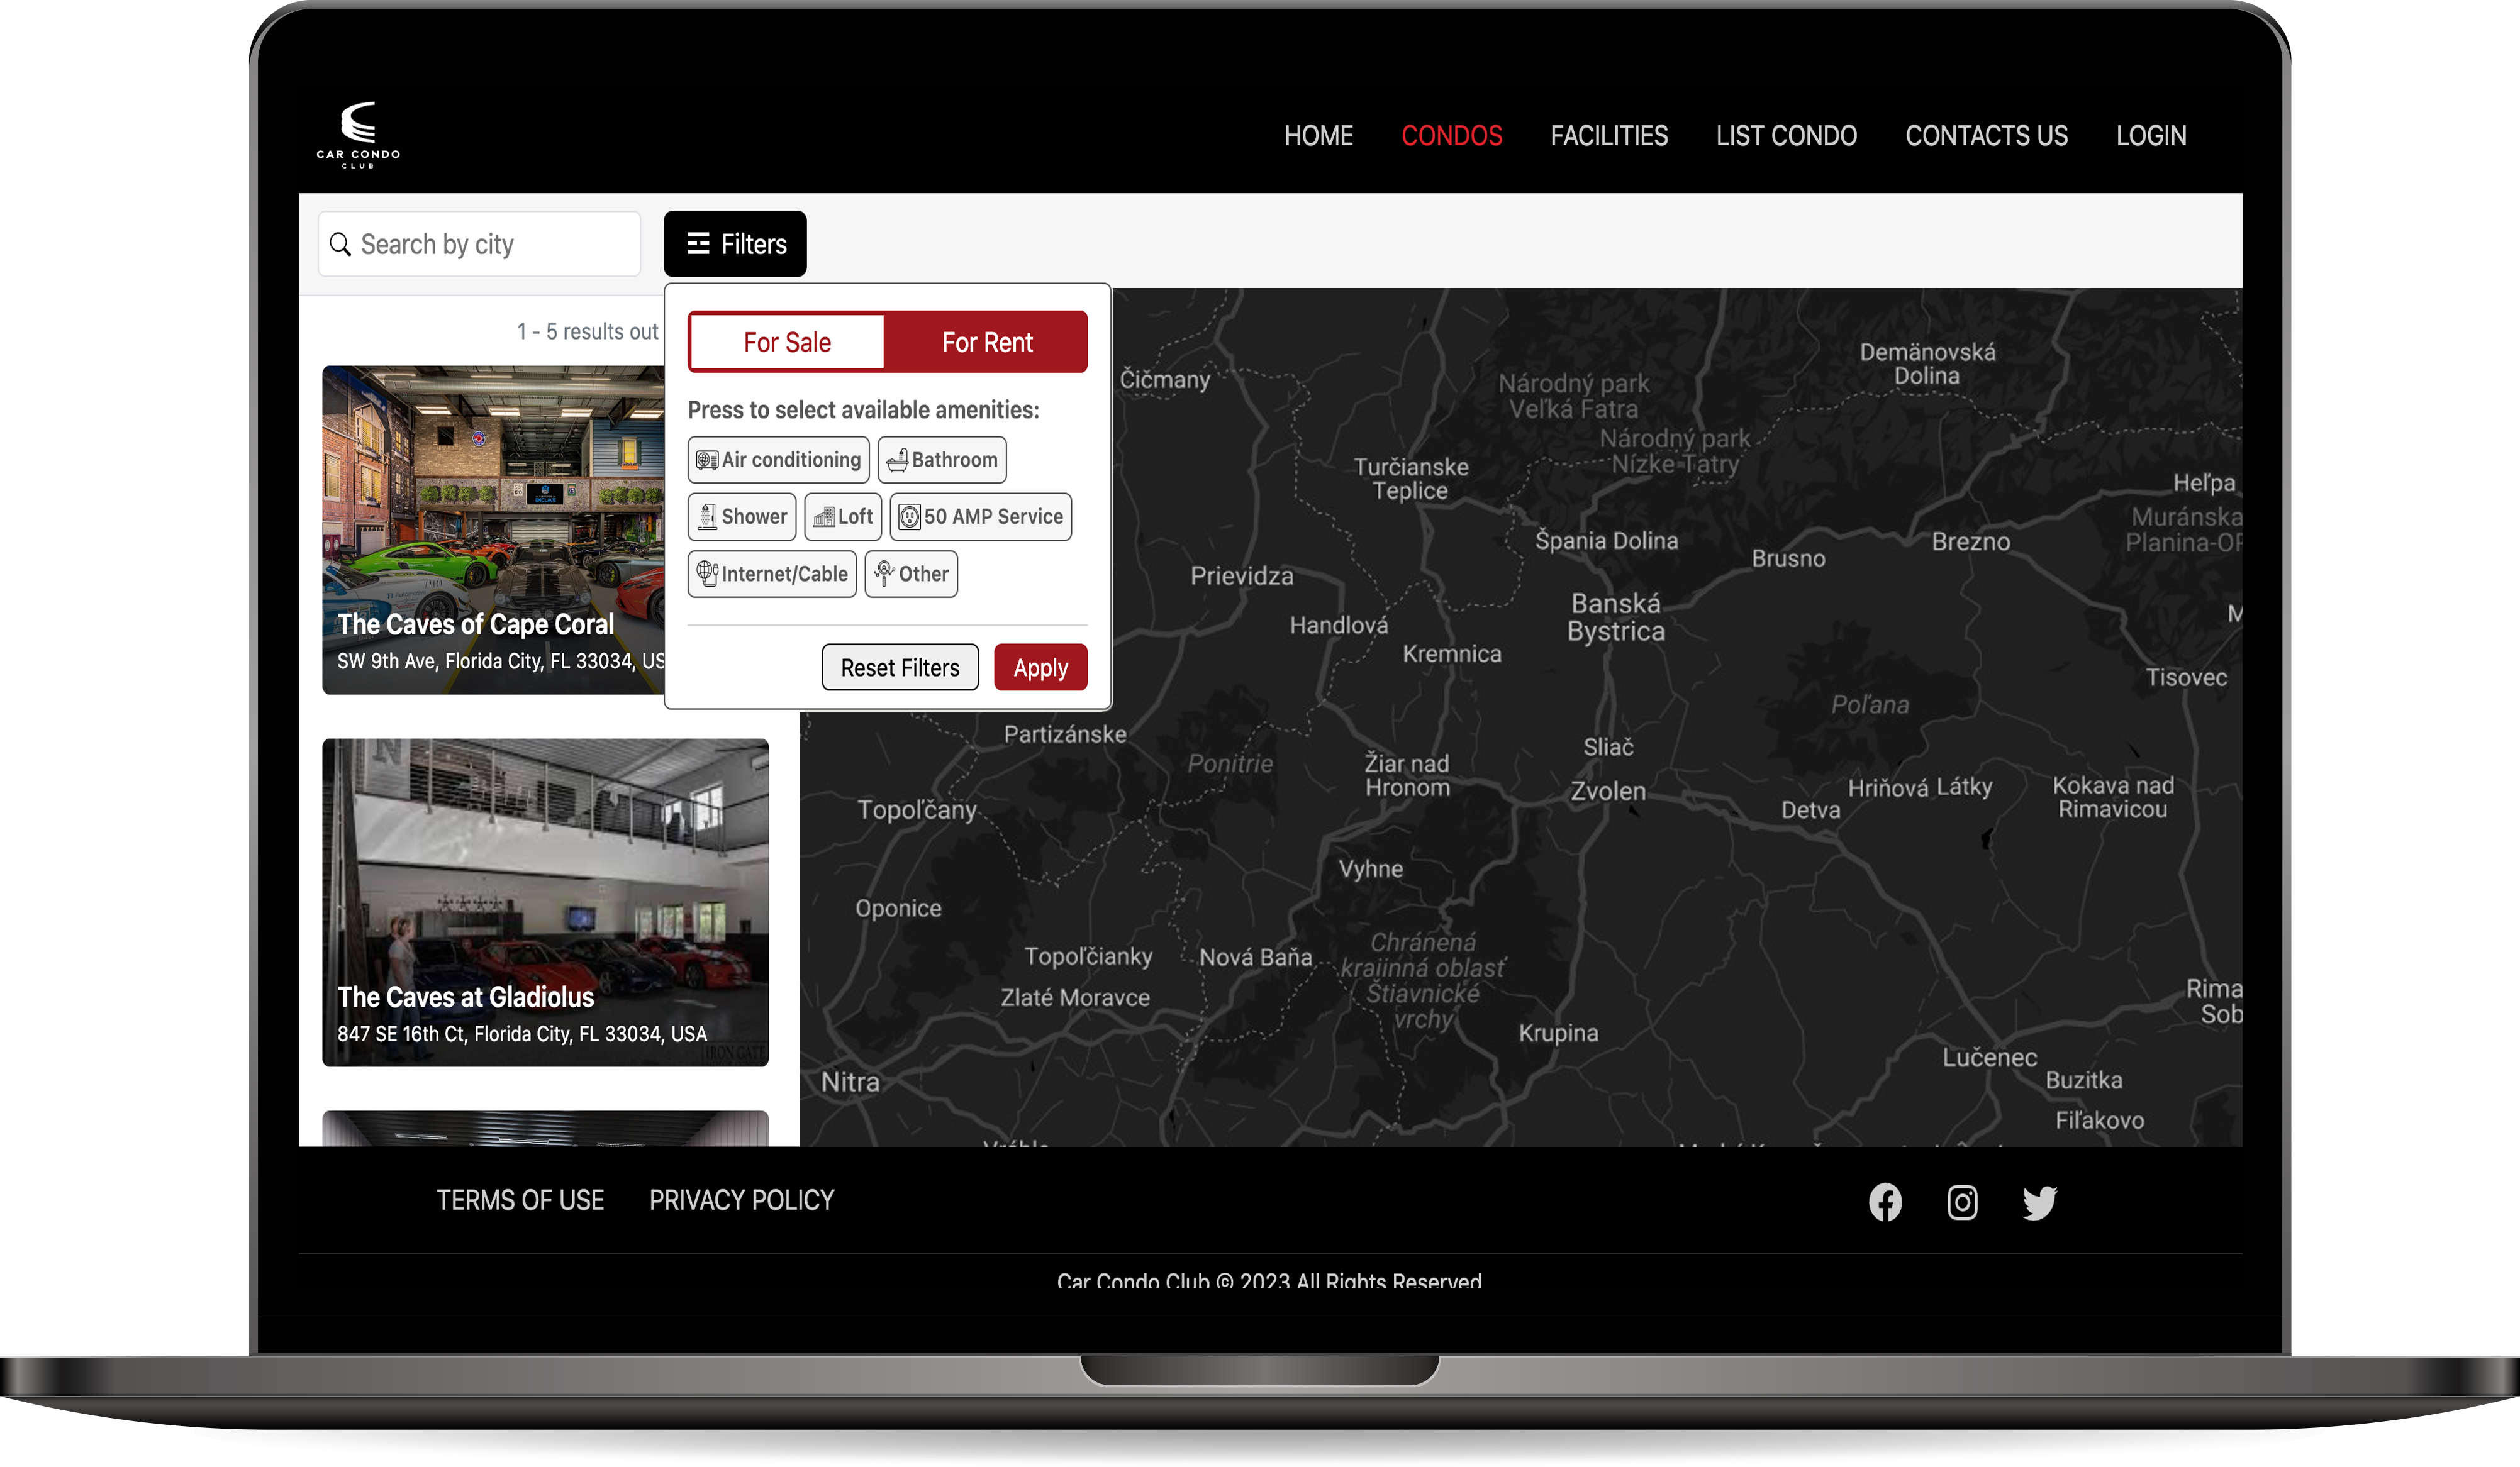The height and width of the screenshot is (1467, 2520).
Task: Go to List Condo page
Action: 1786,136
